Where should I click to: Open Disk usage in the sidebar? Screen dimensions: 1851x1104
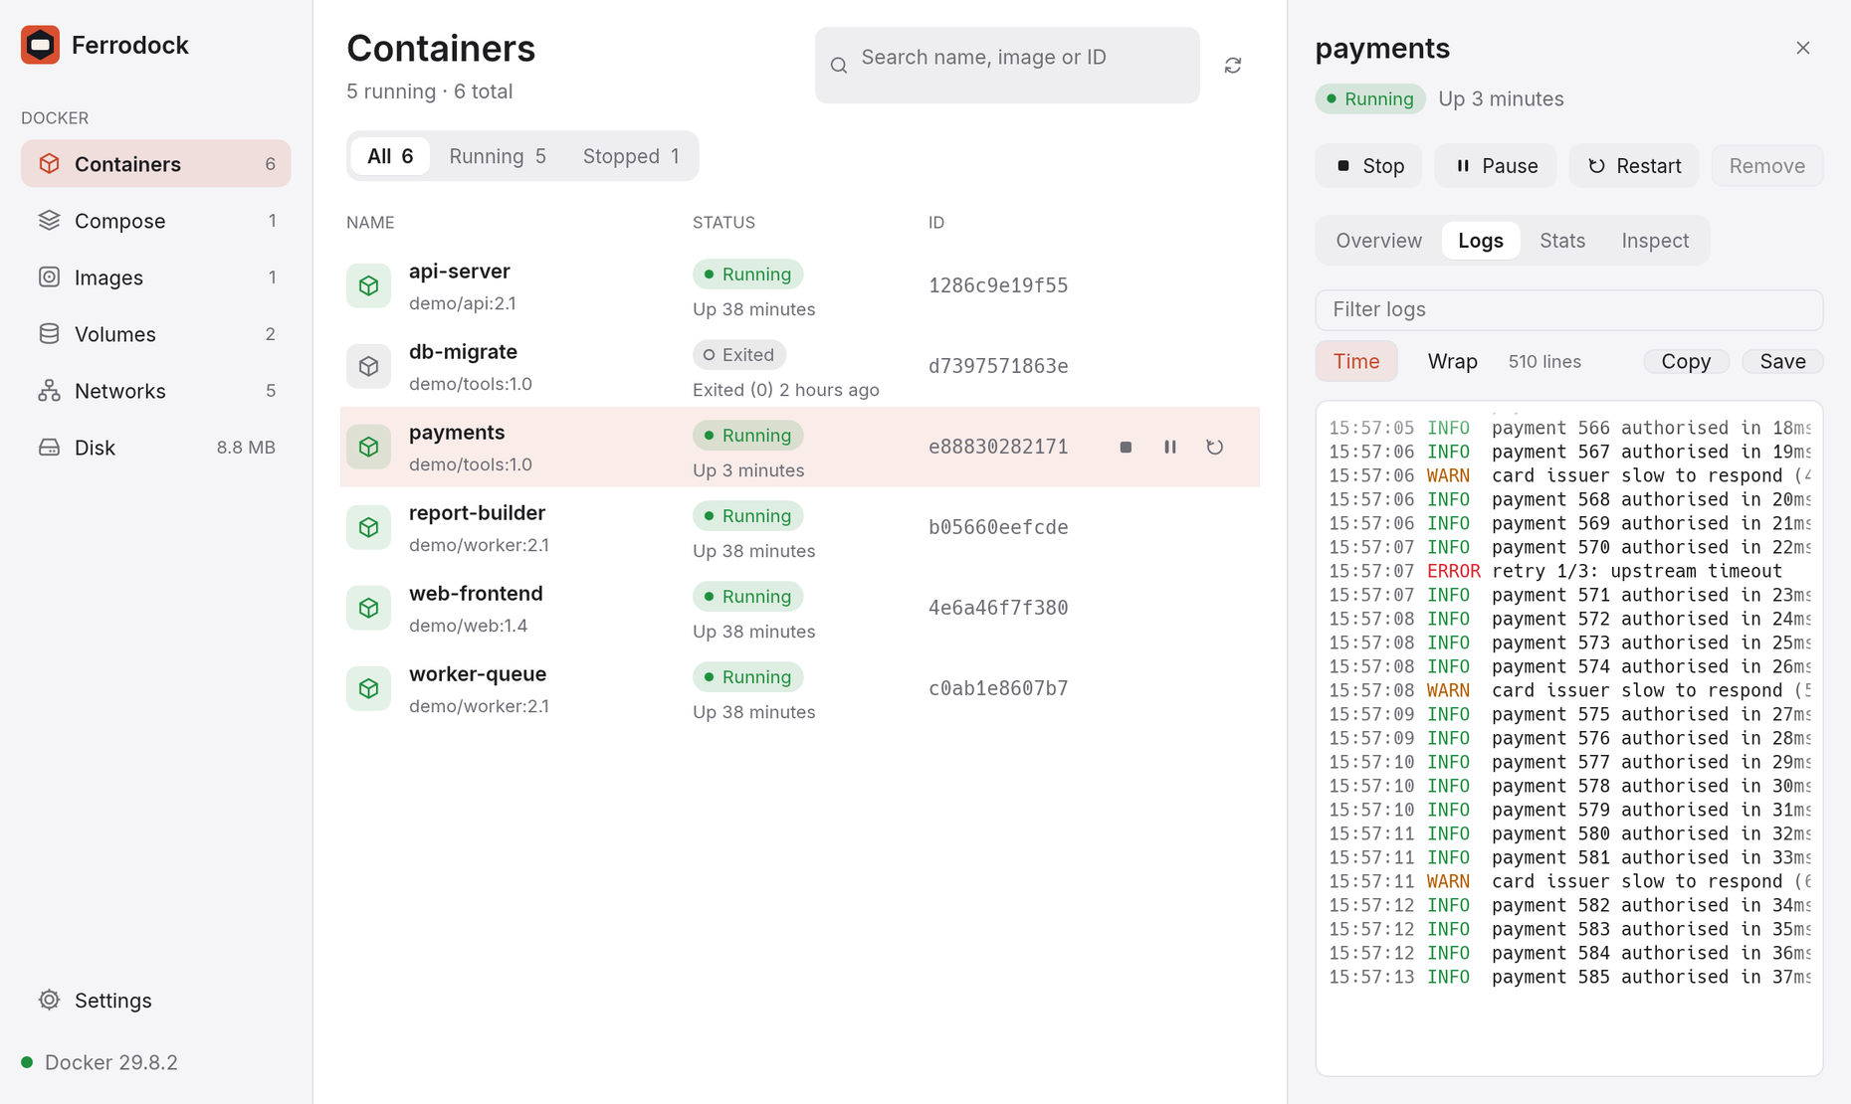(x=156, y=448)
